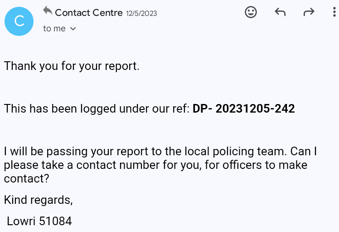Image resolution: width=339 pixels, height=232 pixels.
Task: Click the "to me" recipient label
Action: pyautogui.click(x=54, y=29)
